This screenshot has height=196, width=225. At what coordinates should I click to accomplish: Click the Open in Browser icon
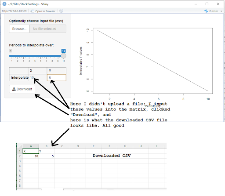[32, 11]
